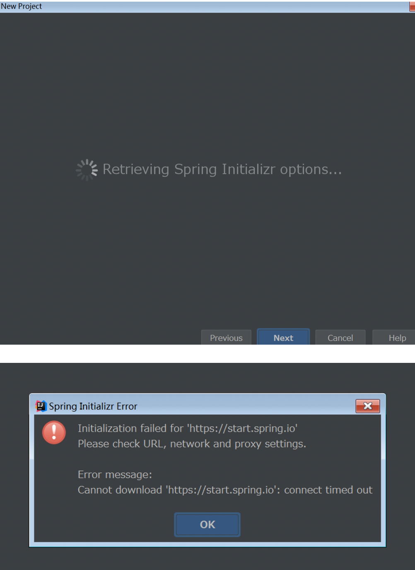Click the 'Initialization failed for' text

click(x=130, y=428)
